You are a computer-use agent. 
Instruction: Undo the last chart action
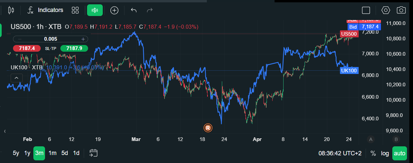point(134,10)
